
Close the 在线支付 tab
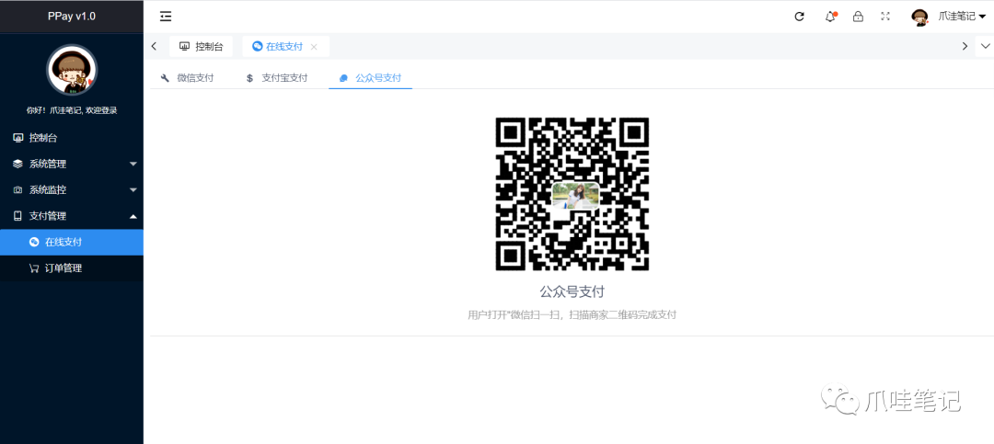[314, 47]
